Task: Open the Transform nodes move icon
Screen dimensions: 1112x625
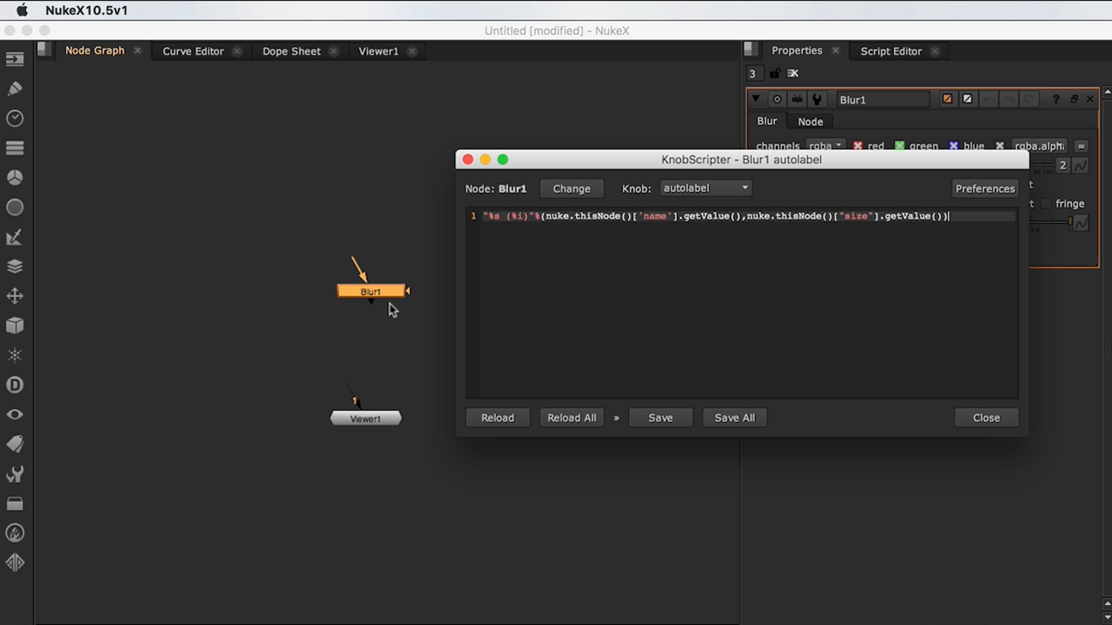Action: [x=15, y=296]
